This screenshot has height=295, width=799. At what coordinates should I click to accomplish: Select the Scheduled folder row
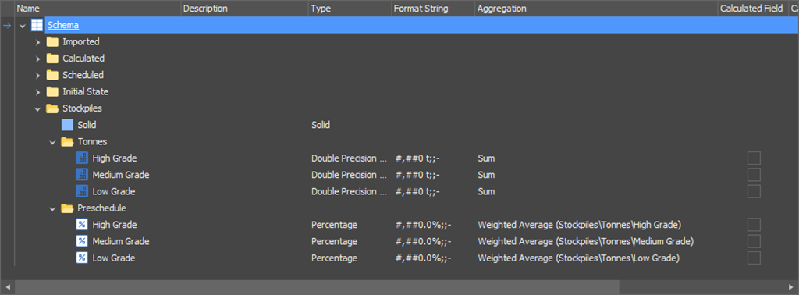399,75
